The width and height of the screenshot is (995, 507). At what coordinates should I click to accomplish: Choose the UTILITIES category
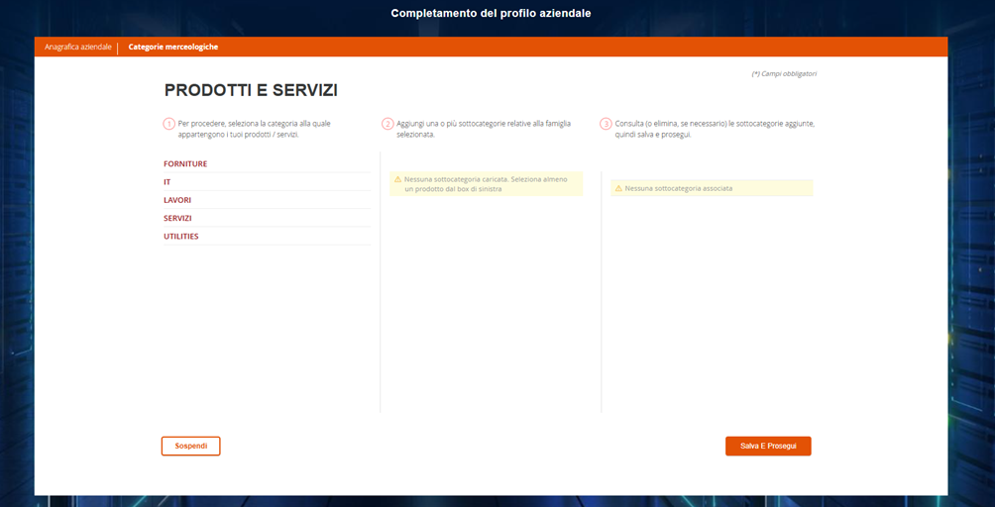(x=180, y=237)
